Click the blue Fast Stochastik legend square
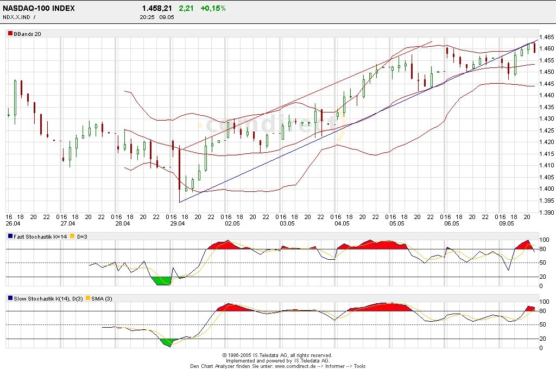 10,236
